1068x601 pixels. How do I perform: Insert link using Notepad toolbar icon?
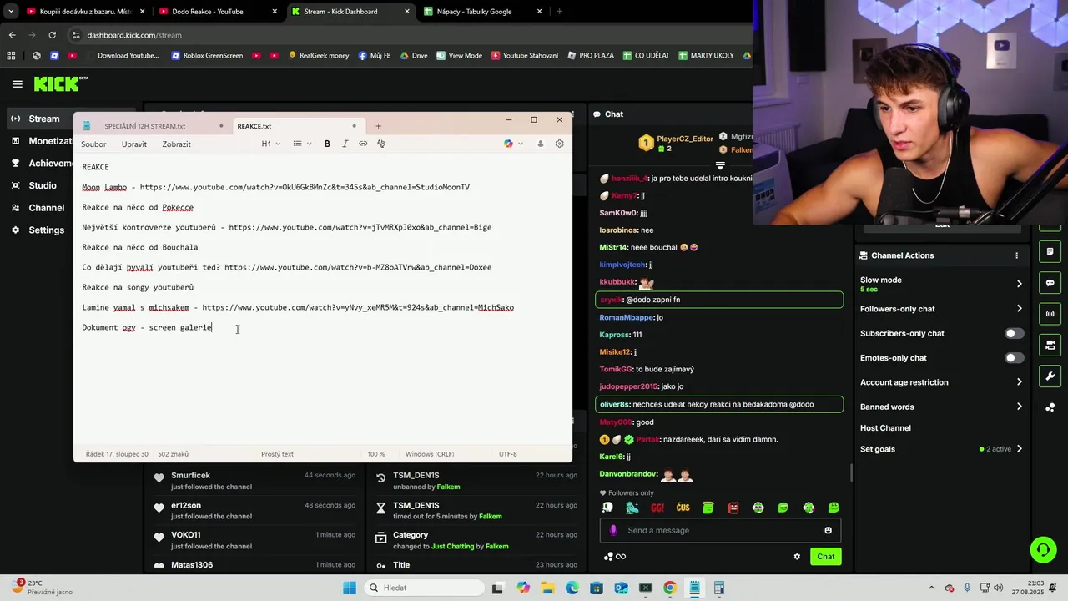pos(363,144)
